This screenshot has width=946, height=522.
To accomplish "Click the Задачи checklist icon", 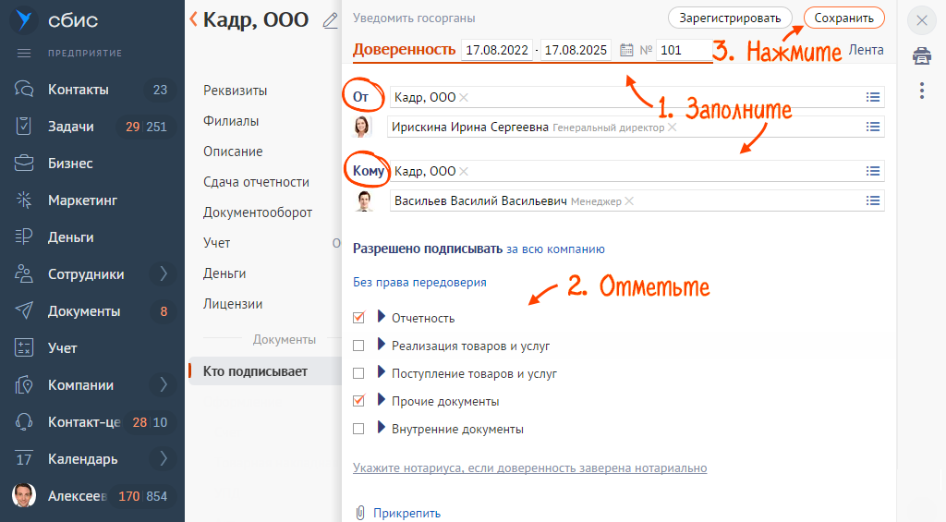I will coord(24,127).
